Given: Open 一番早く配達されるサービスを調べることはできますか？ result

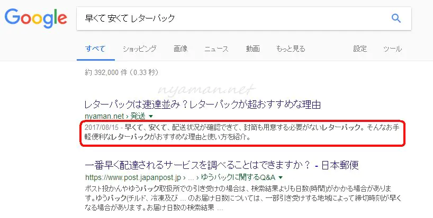Looking at the screenshot, I should coord(222,165).
